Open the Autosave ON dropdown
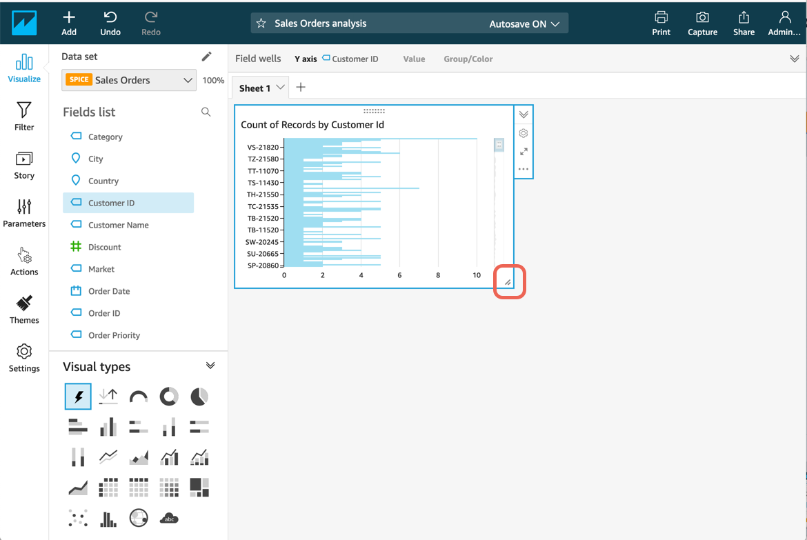Viewport: 807px width, 540px height. click(524, 23)
